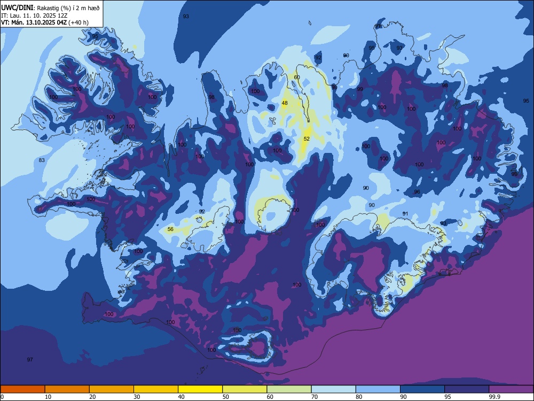Viewport: 534px width, 401px height.
Task: Click the '52' humidity value on the map
Action: (307, 139)
